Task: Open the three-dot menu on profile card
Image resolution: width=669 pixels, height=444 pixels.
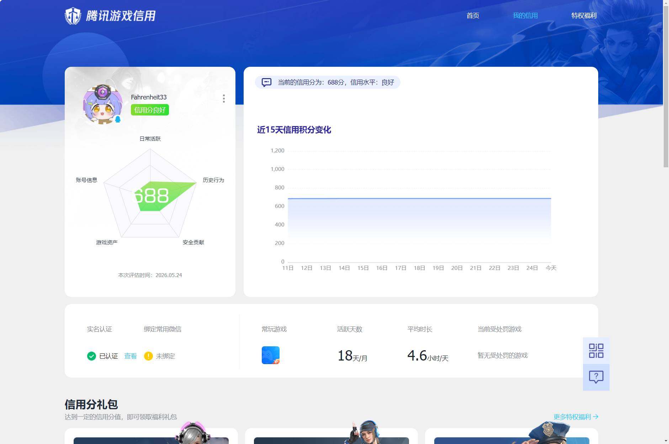Action: point(224,98)
